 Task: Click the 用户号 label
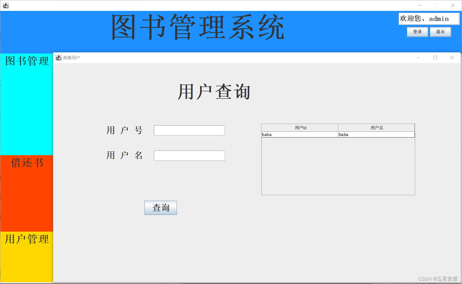tap(125, 130)
